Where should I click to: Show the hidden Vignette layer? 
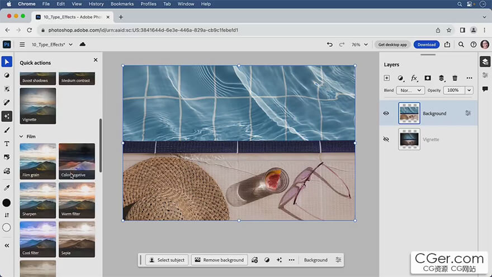pyautogui.click(x=386, y=139)
